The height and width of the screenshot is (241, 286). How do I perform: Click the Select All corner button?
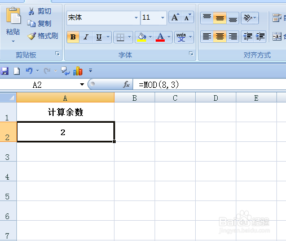point(8,97)
